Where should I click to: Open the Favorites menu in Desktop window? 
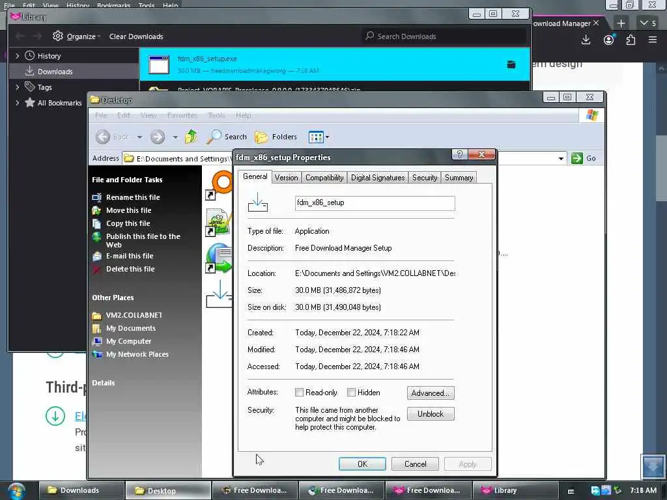182,115
